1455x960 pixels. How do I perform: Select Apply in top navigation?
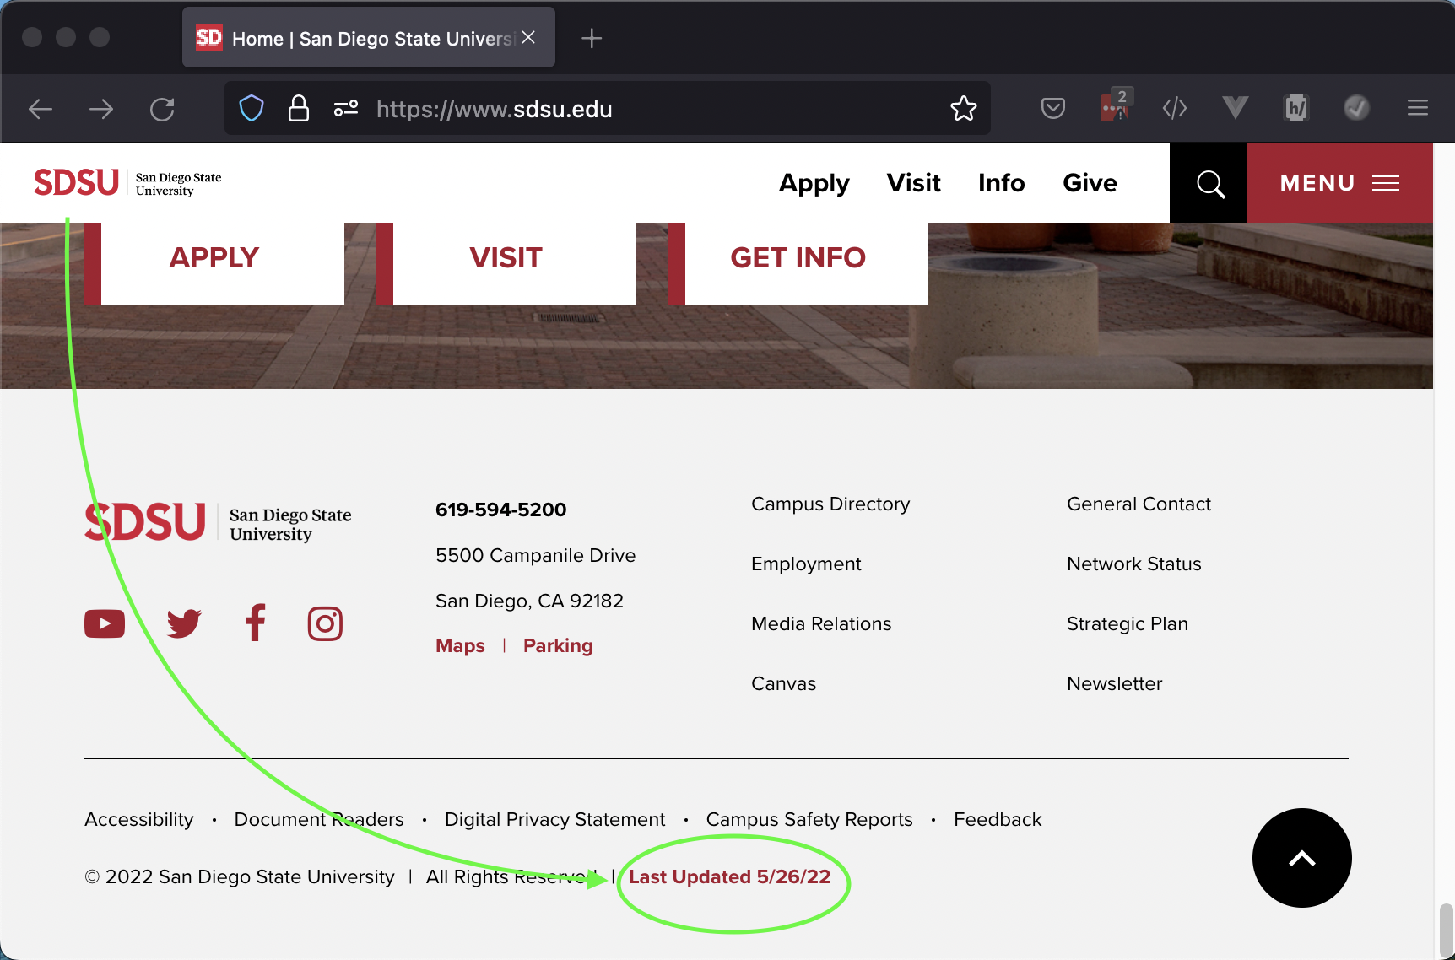[814, 183]
